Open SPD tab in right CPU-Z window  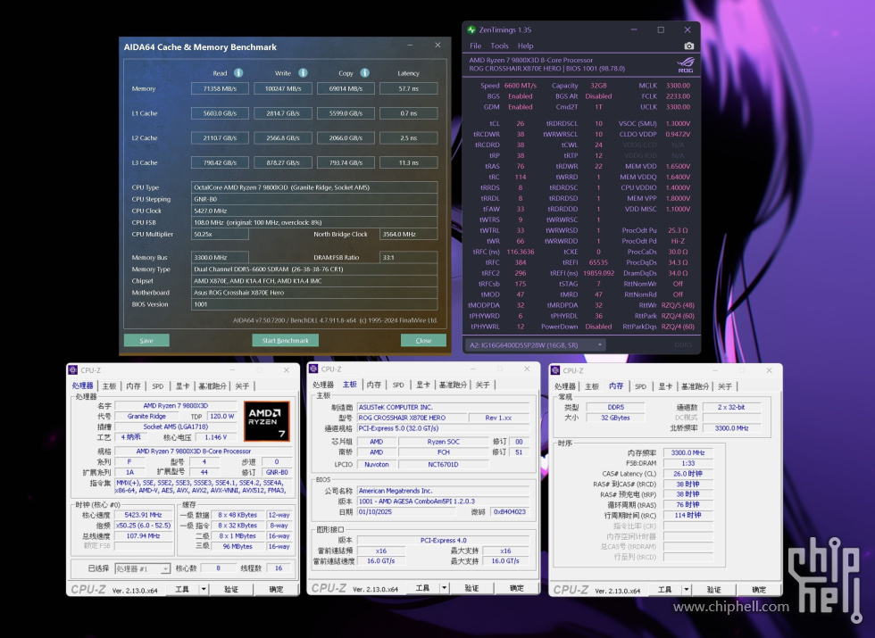pos(641,386)
